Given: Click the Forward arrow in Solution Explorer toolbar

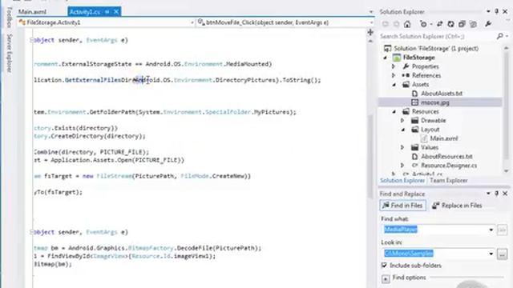Looking at the screenshot, I should 396,24.
